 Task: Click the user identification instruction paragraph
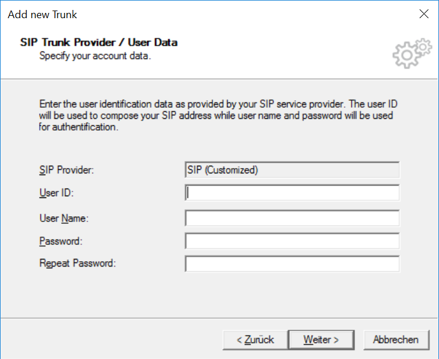218,115
